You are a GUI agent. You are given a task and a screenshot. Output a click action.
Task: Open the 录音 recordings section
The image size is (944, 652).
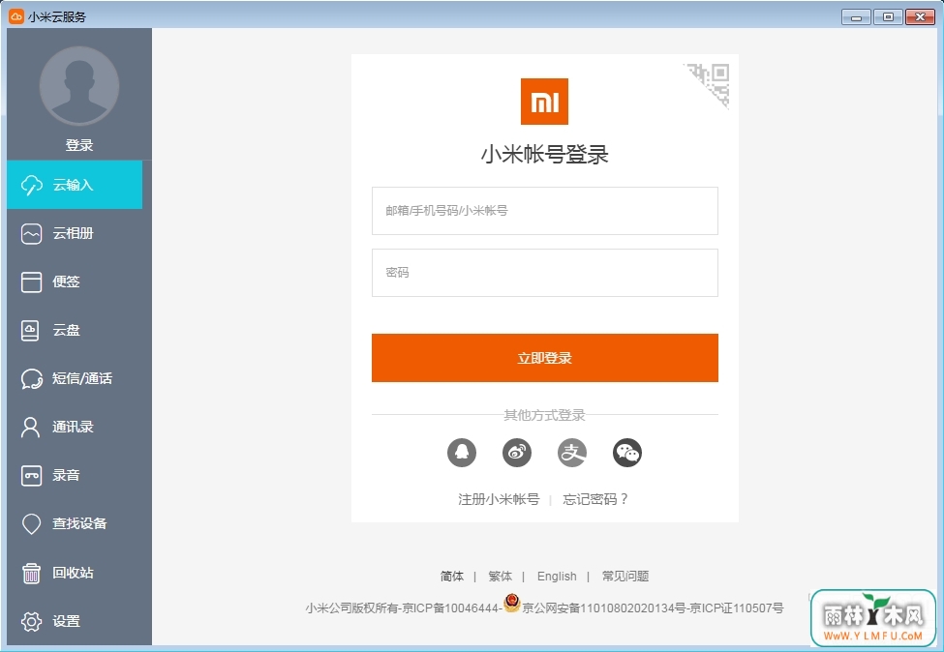click(75, 475)
